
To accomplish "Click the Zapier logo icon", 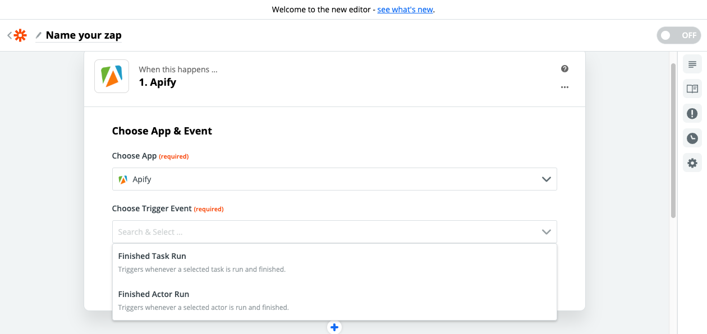I will [x=20, y=35].
